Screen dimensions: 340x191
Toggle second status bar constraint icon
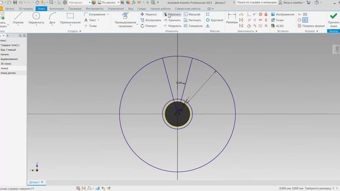[84, 188]
